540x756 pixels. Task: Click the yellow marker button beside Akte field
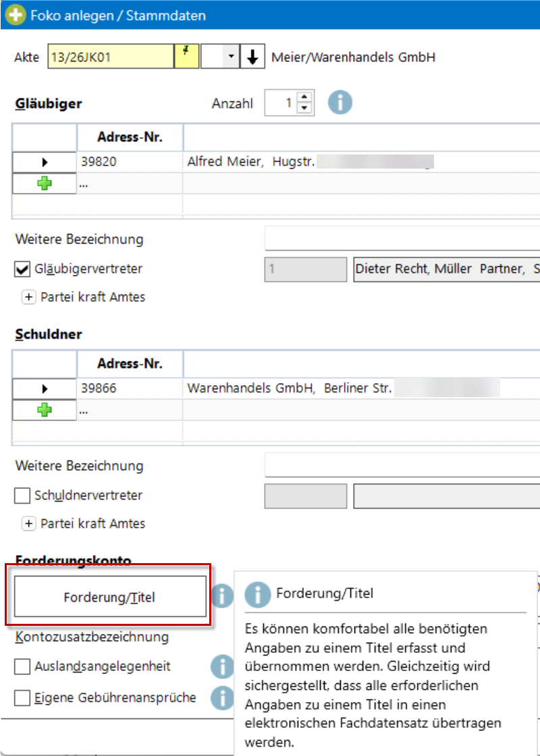(187, 57)
